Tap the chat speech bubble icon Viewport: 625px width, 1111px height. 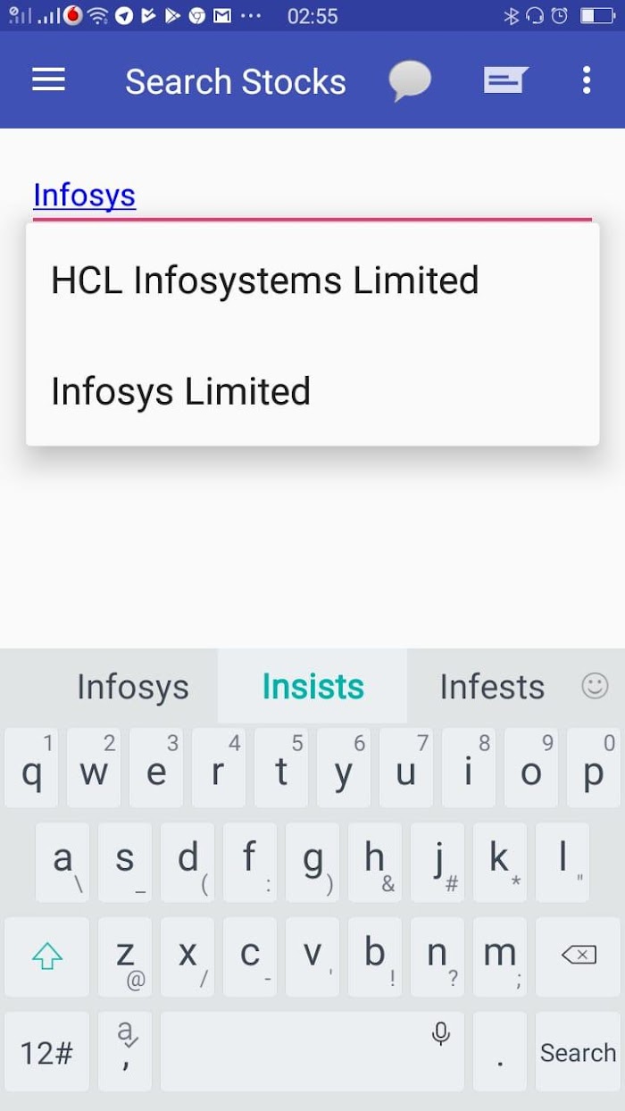[x=411, y=81]
